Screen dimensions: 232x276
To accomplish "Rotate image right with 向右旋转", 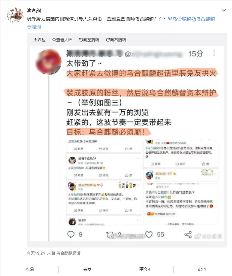I will click(x=116, y=40).
